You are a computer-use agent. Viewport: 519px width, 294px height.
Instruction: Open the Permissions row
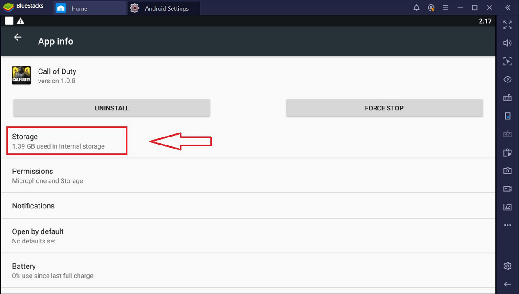click(248, 176)
